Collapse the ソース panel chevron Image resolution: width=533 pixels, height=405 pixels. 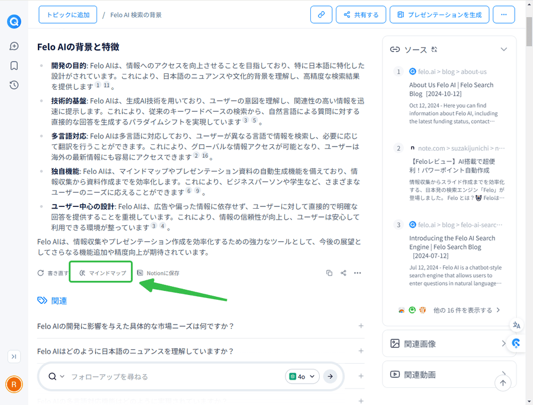tap(504, 50)
